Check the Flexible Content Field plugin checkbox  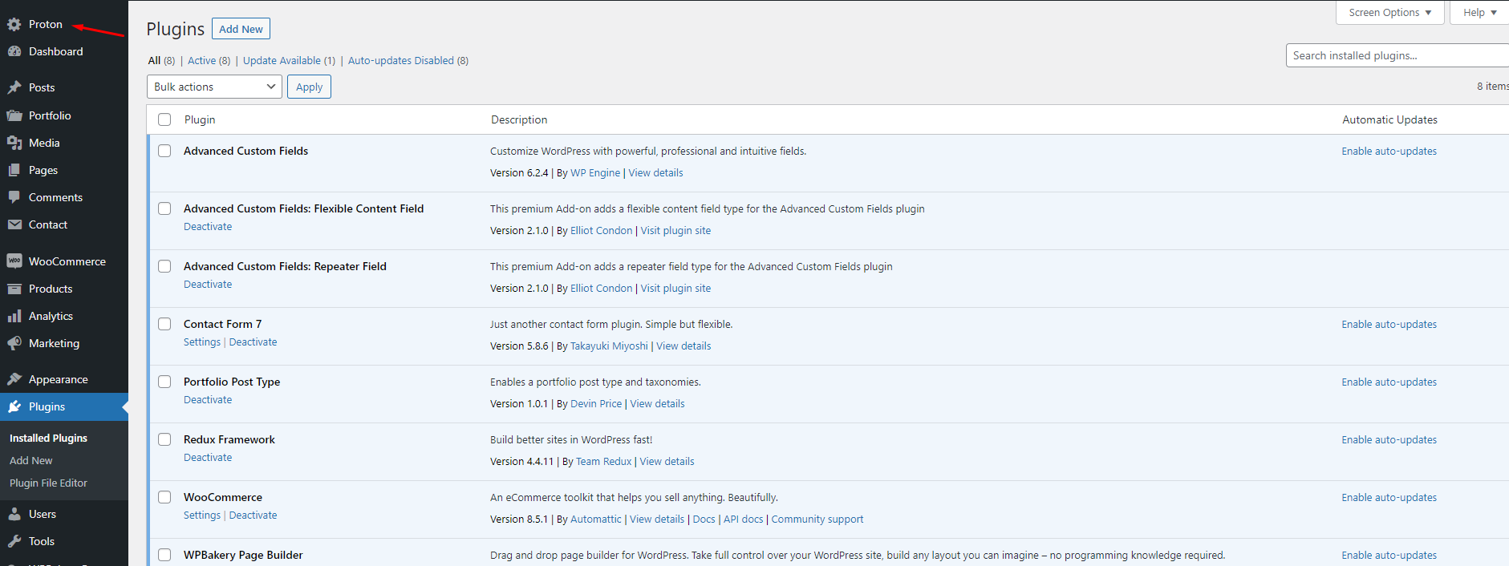point(164,208)
